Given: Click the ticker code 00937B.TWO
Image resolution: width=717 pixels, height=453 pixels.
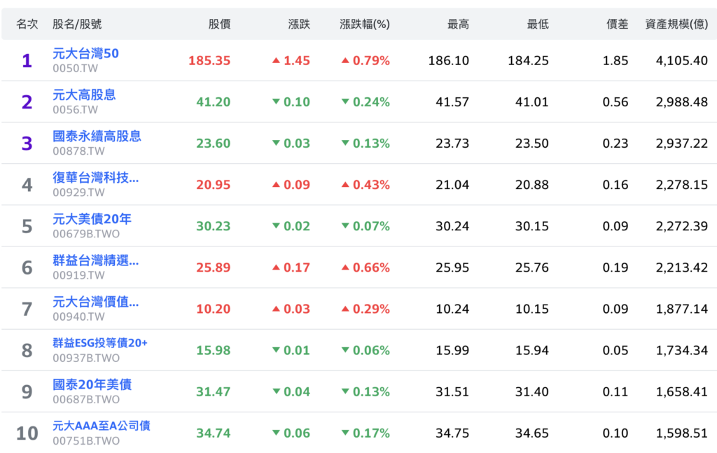Looking at the screenshot, I should (86, 358).
